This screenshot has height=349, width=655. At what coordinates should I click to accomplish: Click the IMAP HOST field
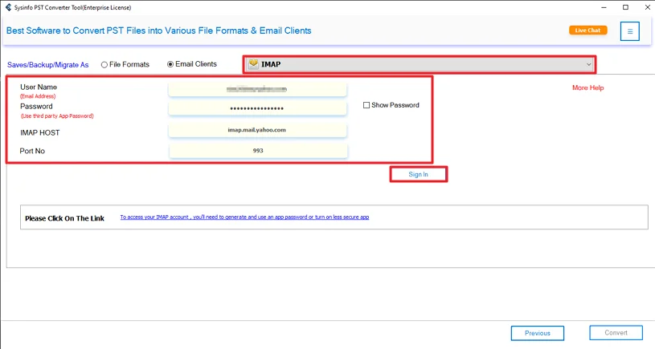tap(257, 130)
